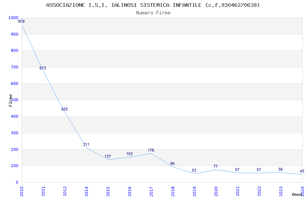
Task: Click the subtitle Numero Firme
Action: pyautogui.click(x=153, y=13)
